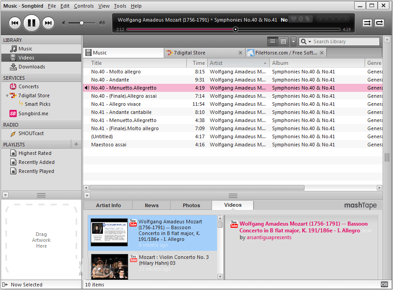Open Last.fm status bar icon
Image resolution: width=393 pixels, height=290 pixels.
[384, 285]
